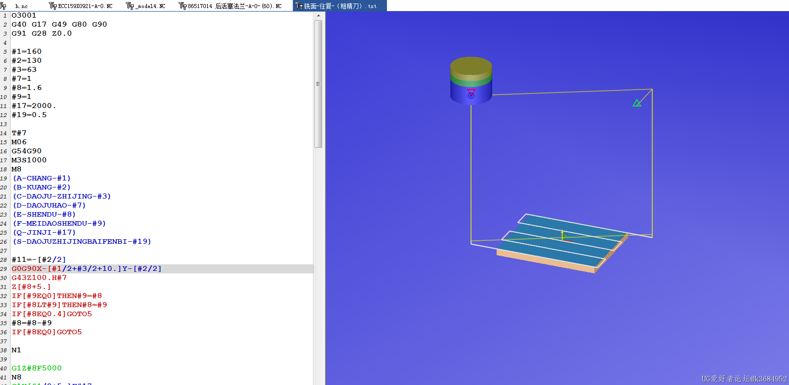This screenshot has width=789, height=385.
Task: Click the comment '(D-DAOJUHAO-#7)'
Action: click(x=49, y=205)
